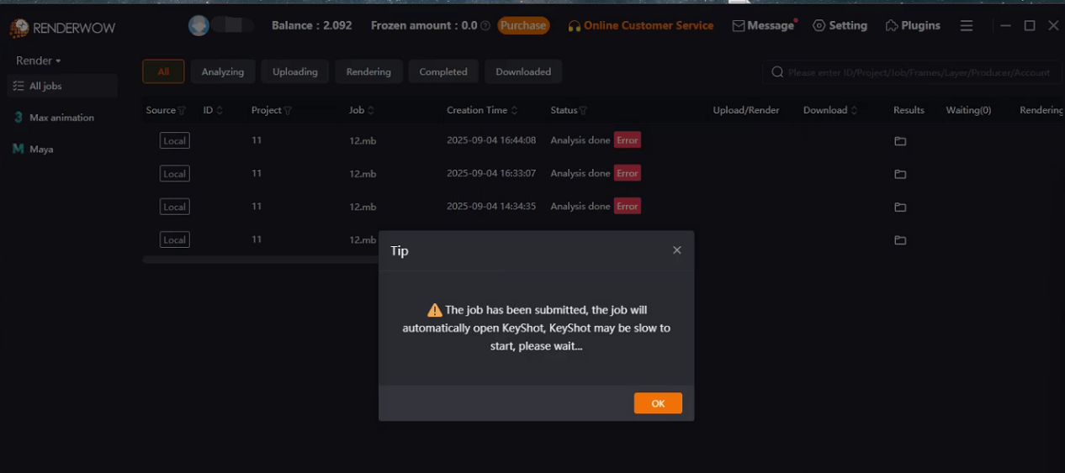Switch to the Rendering tab
Image resolution: width=1065 pixels, height=473 pixels.
pyautogui.click(x=368, y=71)
